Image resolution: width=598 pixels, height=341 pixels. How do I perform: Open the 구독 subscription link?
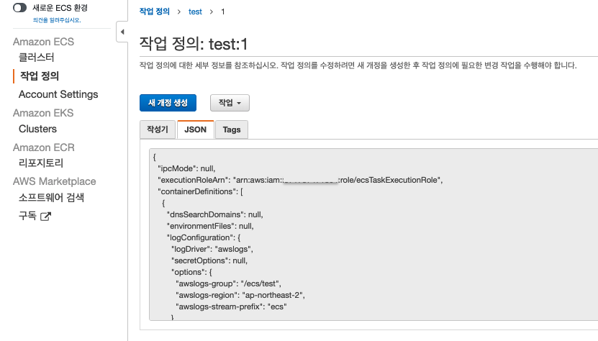tap(27, 216)
